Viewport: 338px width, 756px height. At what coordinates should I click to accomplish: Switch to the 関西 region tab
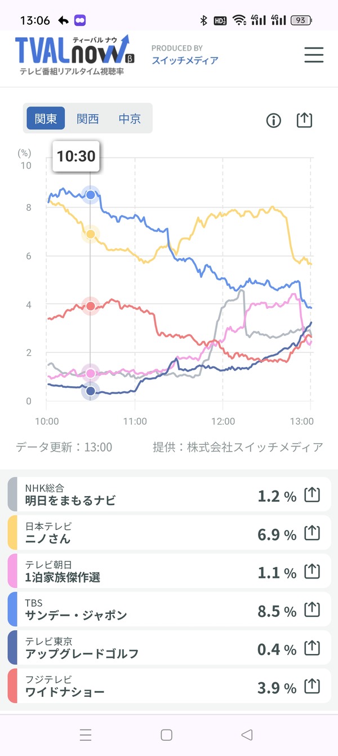tap(88, 118)
